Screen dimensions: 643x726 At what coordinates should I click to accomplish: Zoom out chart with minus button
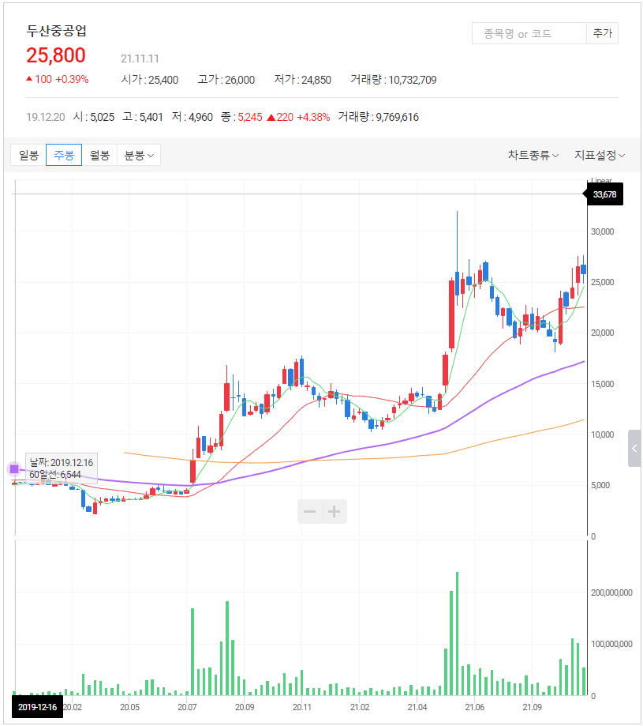(310, 512)
